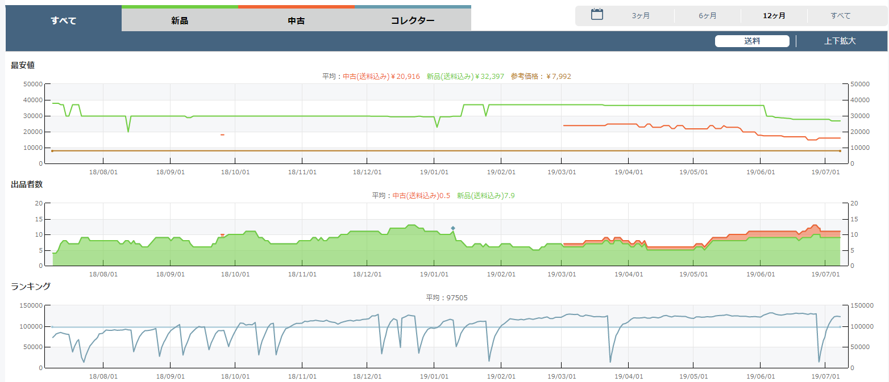The width and height of the screenshot is (889, 382).
Task: Click the 参考価格 legend label
Action: (541, 77)
